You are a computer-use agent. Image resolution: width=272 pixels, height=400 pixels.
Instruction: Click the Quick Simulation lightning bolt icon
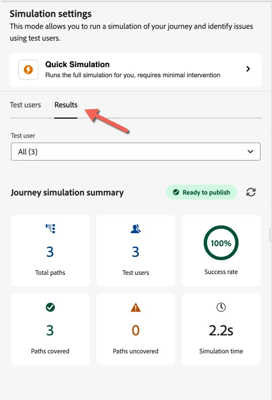28,70
